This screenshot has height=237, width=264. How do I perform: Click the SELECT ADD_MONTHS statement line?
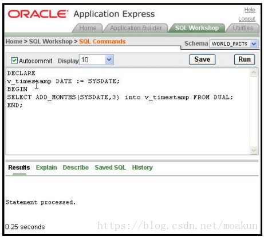120,97
